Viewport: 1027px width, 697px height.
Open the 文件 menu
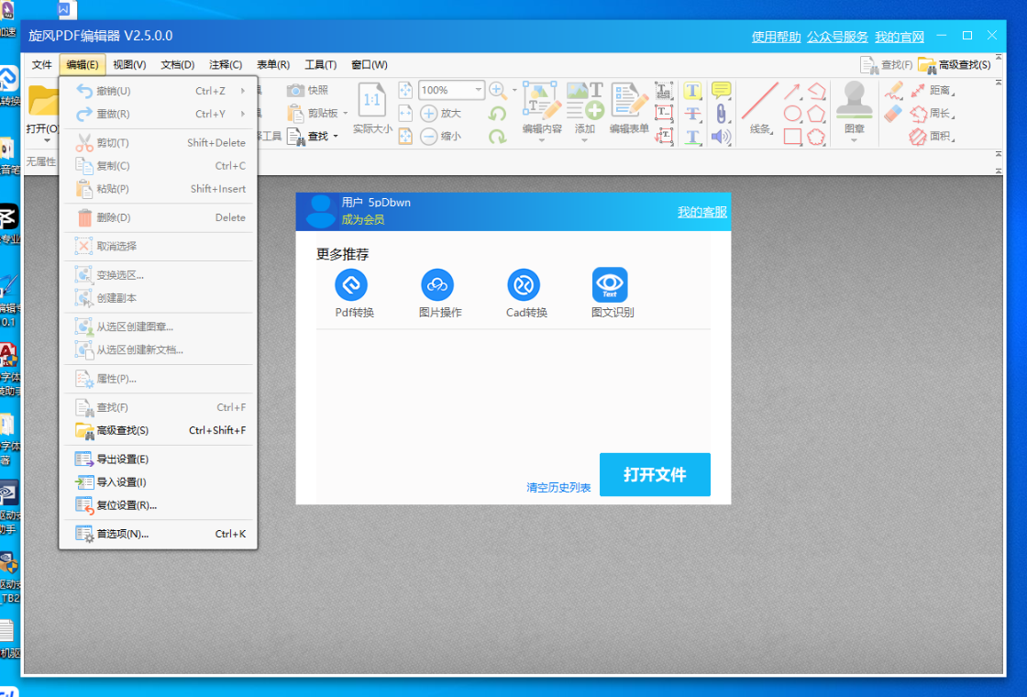(41, 65)
